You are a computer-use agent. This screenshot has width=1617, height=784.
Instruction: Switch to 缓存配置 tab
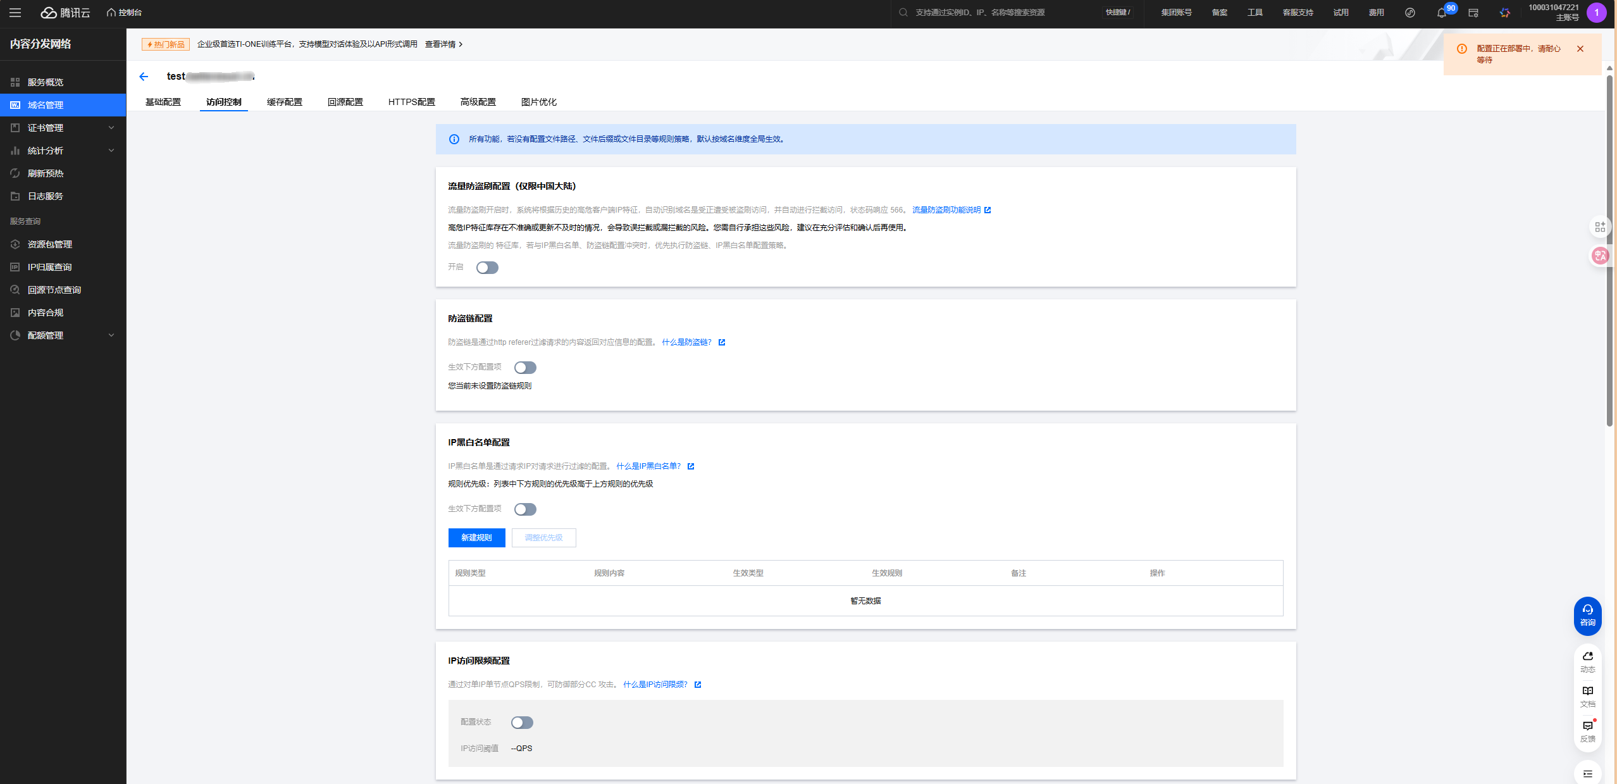click(x=285, y=102)
